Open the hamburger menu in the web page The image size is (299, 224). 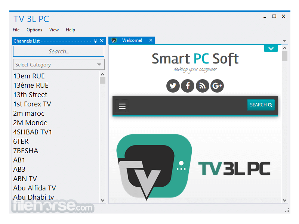click(122, 106)
